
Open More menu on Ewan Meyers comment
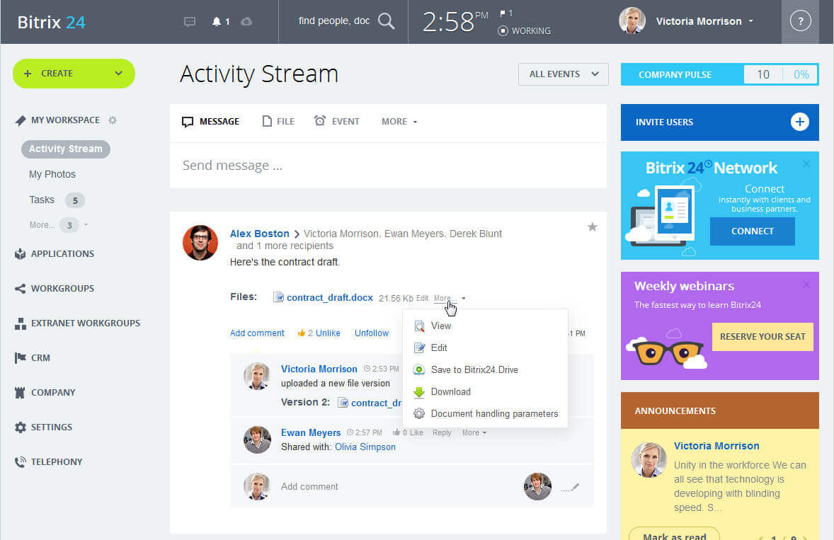[474, 432]
